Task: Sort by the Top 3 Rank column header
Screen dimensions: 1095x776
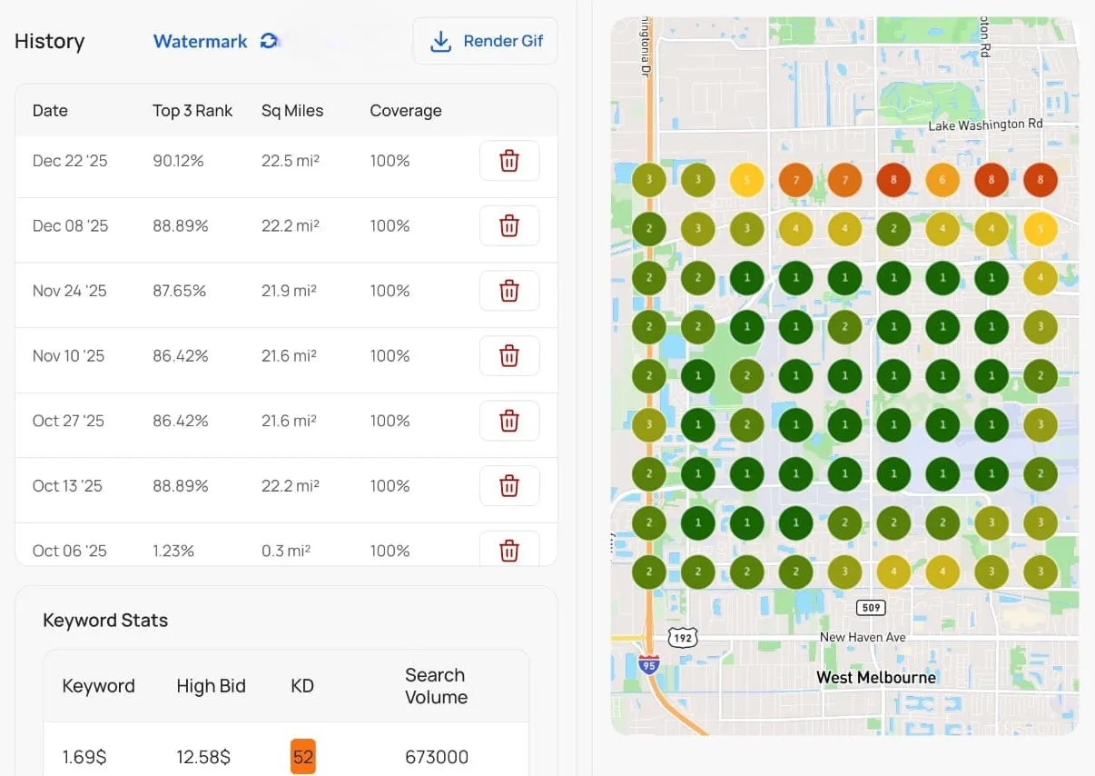Action: point(192,111)
